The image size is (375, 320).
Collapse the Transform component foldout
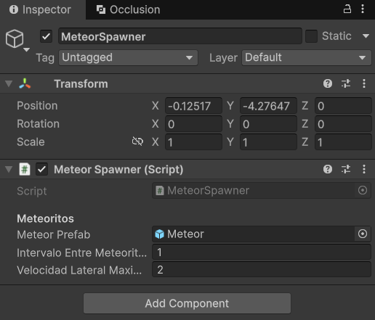[9, 83]
